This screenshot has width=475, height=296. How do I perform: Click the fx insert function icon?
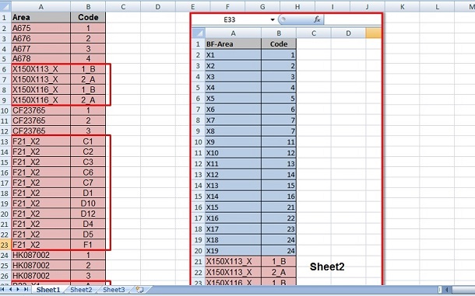(317, 19)
